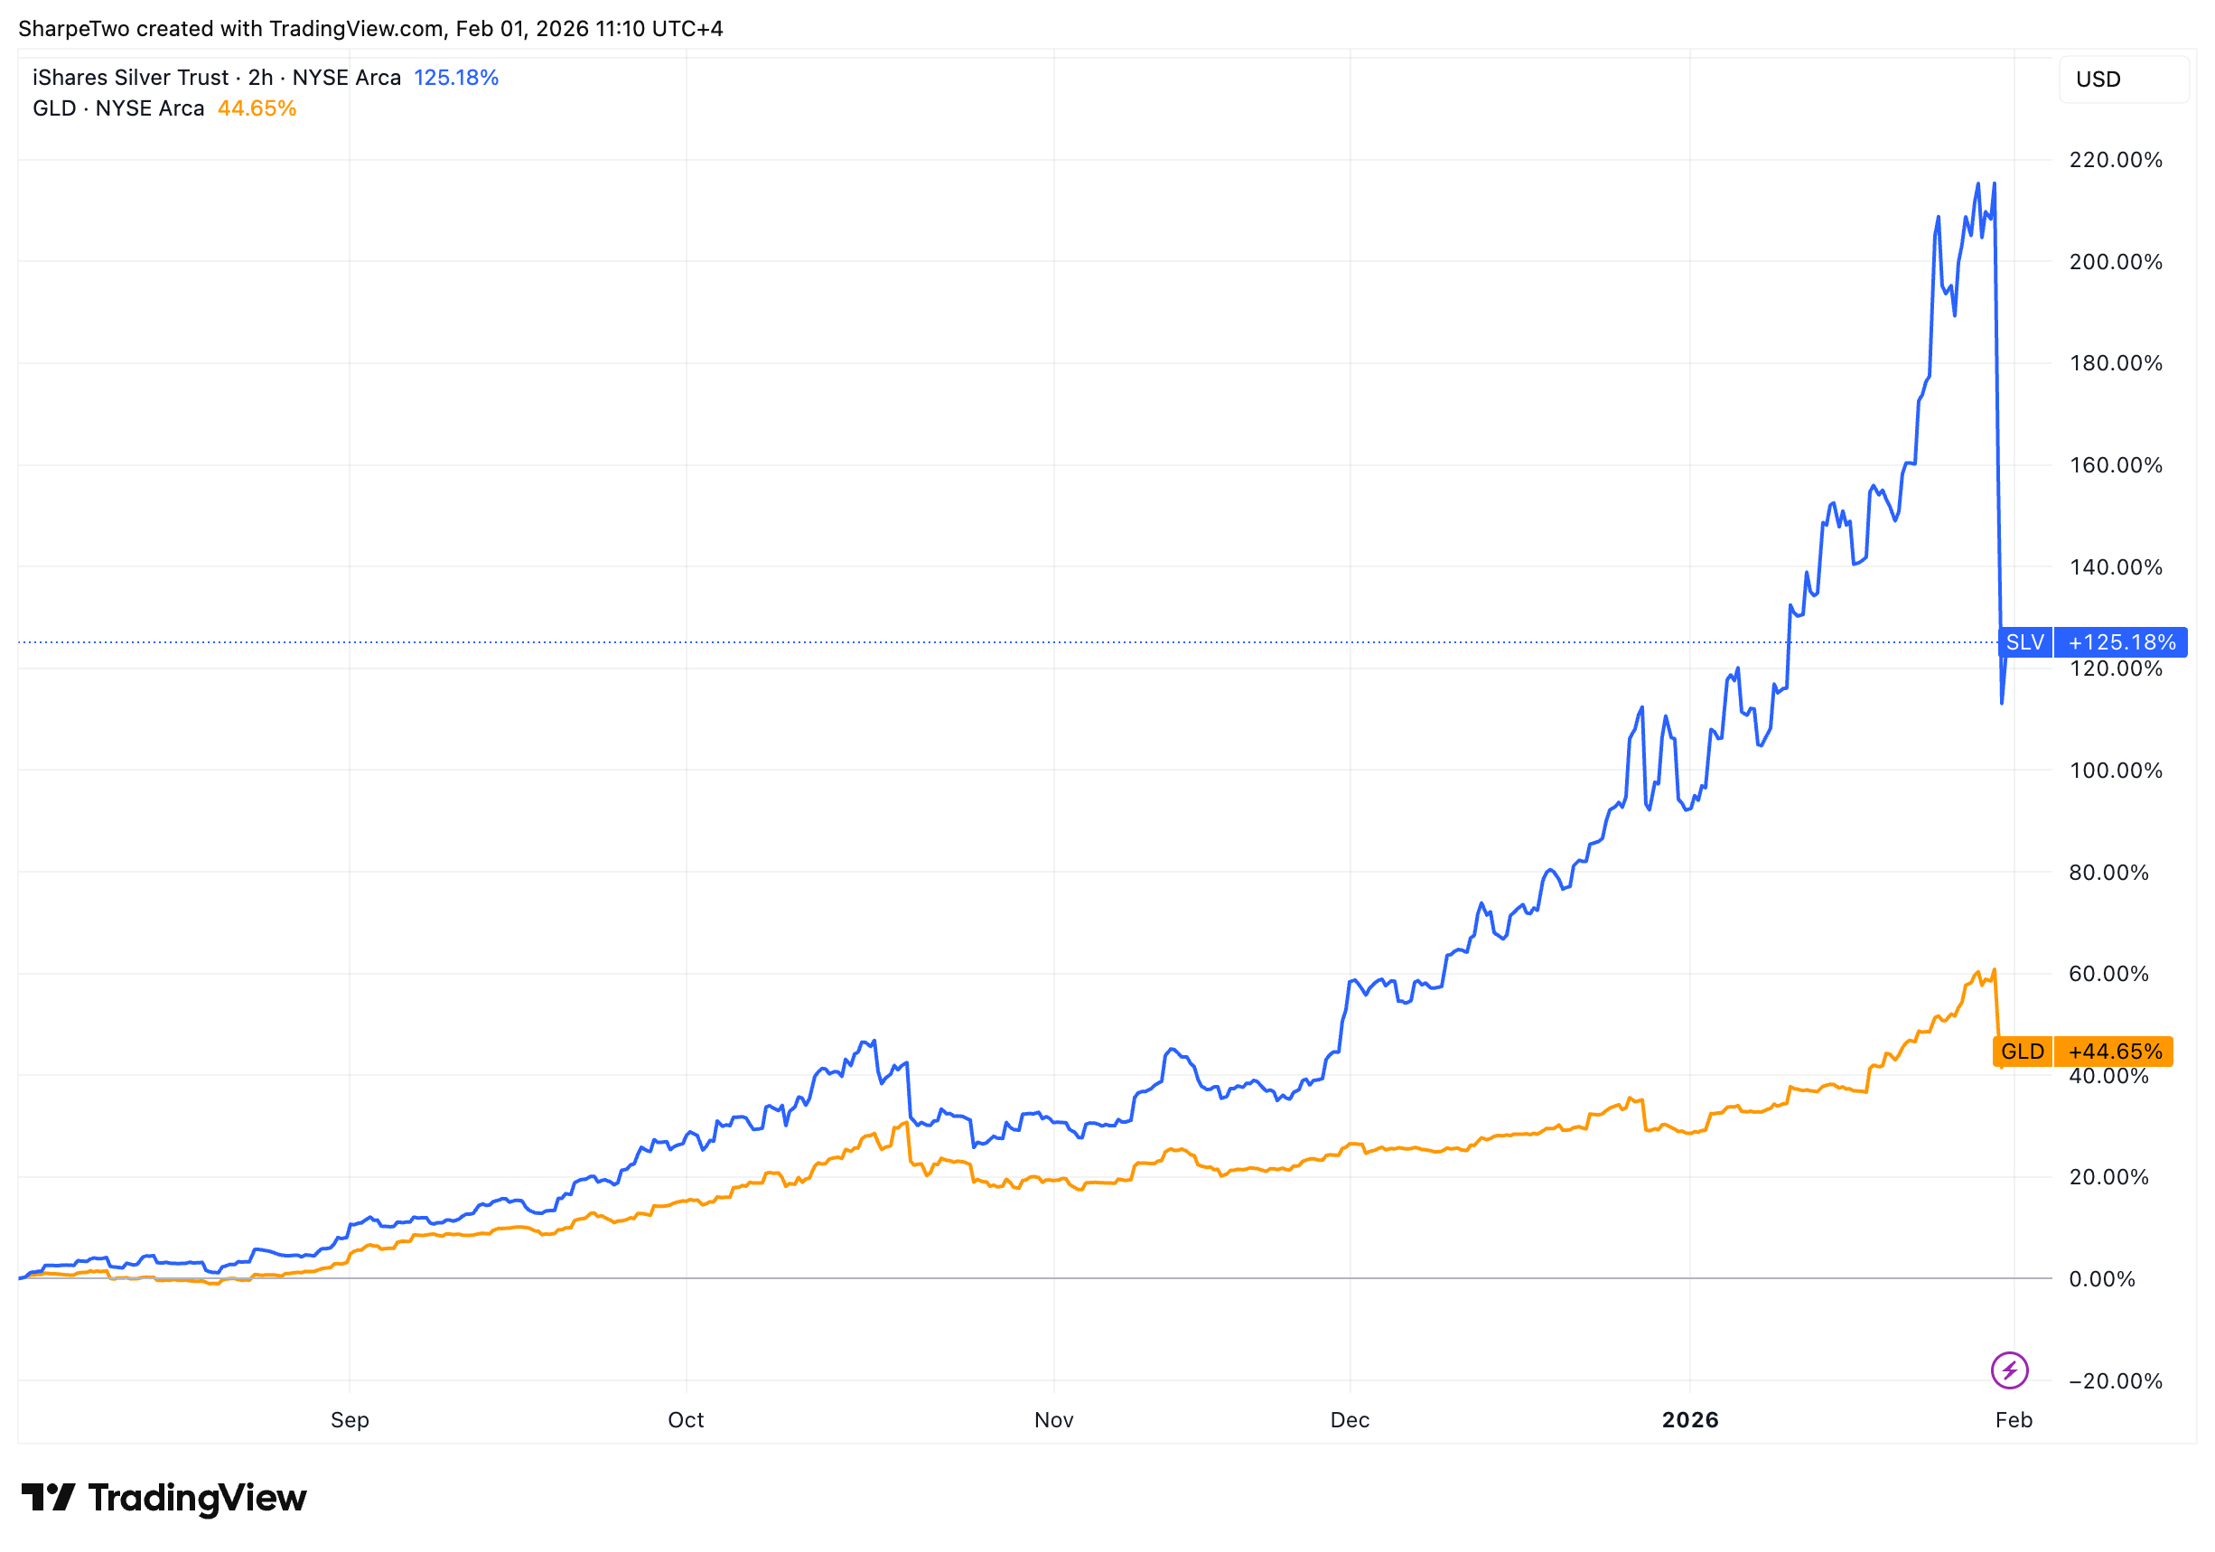
Task: Select the blue SLV price tag
Action: tap(2024, 642)
